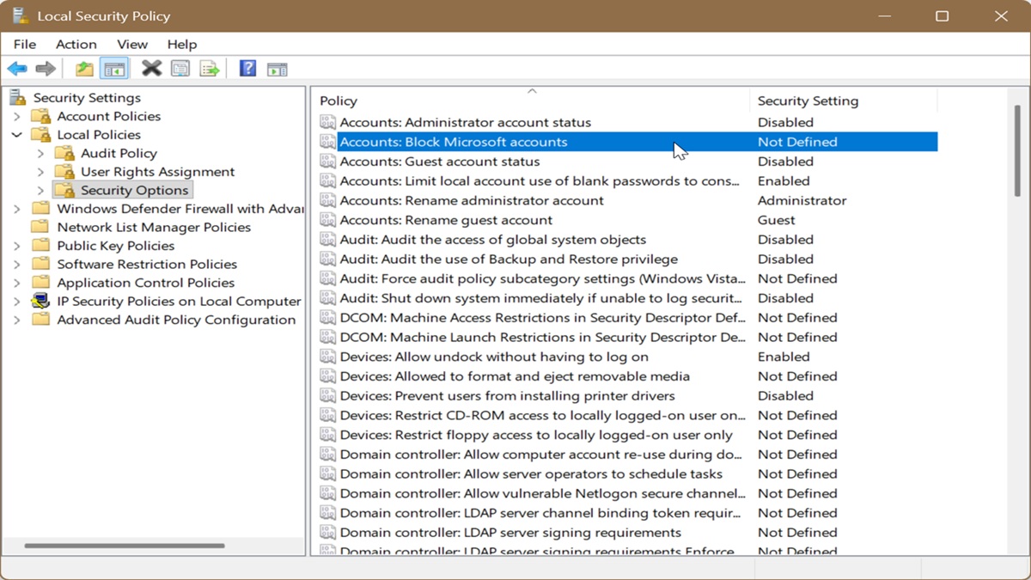Viewport: 1031px width, 580px height.
Task: Expand the Public Key Policies node
Action: pos(16,246)
